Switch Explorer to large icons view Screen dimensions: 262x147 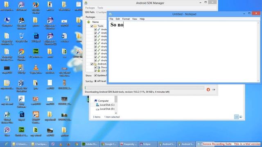[x=241, y=117]
